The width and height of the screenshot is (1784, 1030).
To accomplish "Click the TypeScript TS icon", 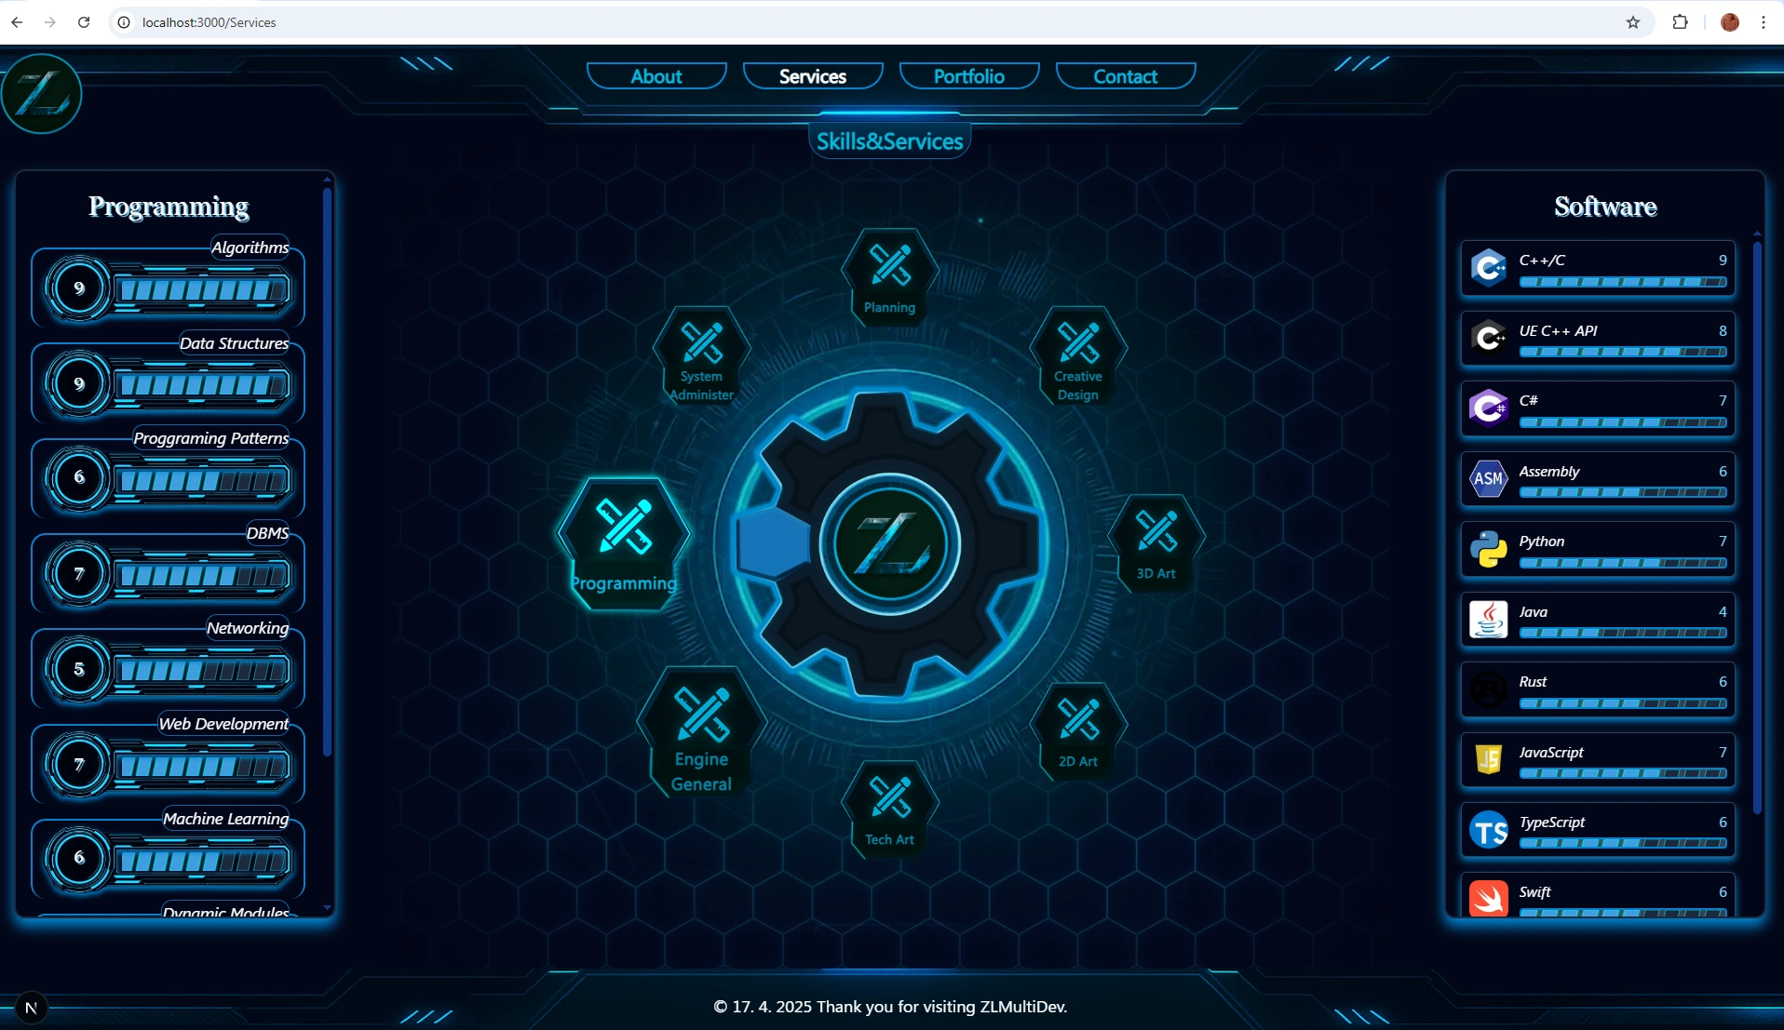I will click(x=1489, y=830).
